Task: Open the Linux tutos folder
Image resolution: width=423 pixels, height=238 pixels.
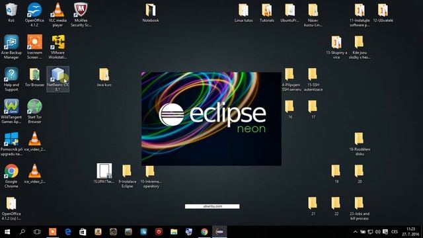Action: pyautogui.click(x=244, y=13)
